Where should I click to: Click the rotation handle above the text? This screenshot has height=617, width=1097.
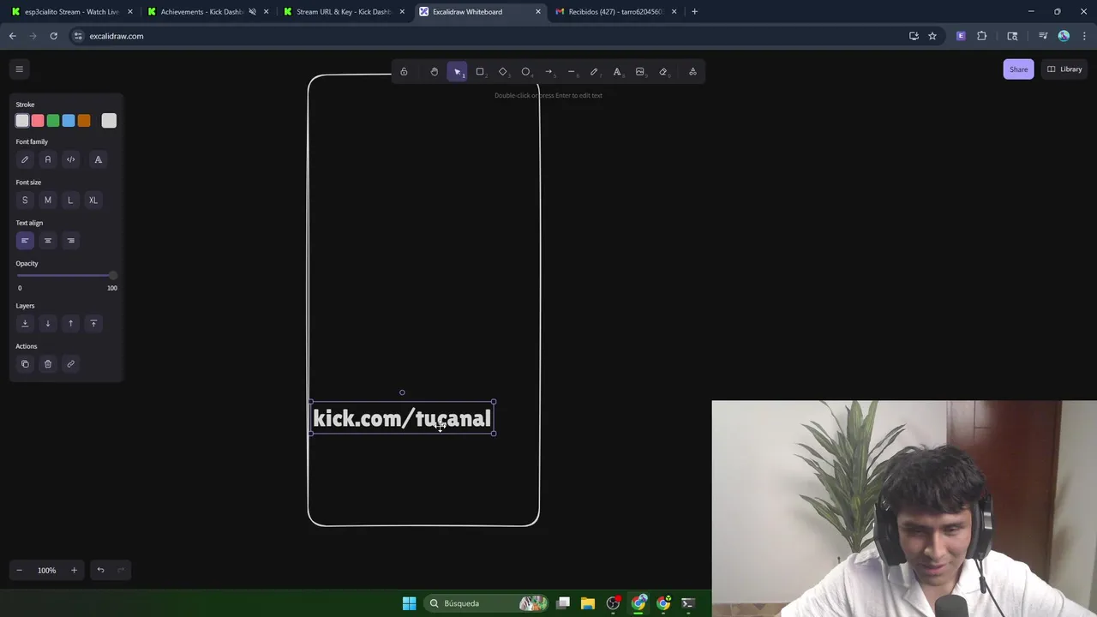click(402, 392)
